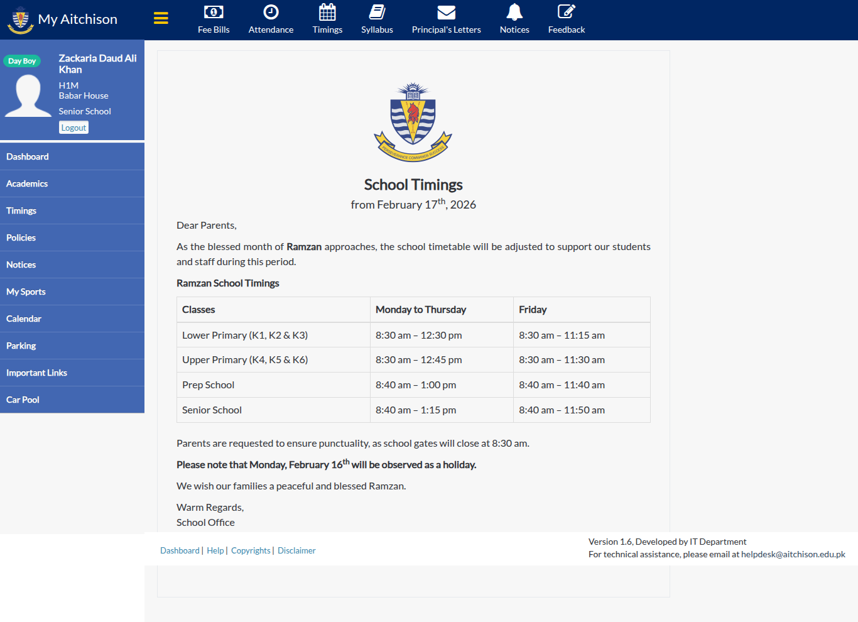
Task: Open Policies in sidebar
Action: [72, 237]
